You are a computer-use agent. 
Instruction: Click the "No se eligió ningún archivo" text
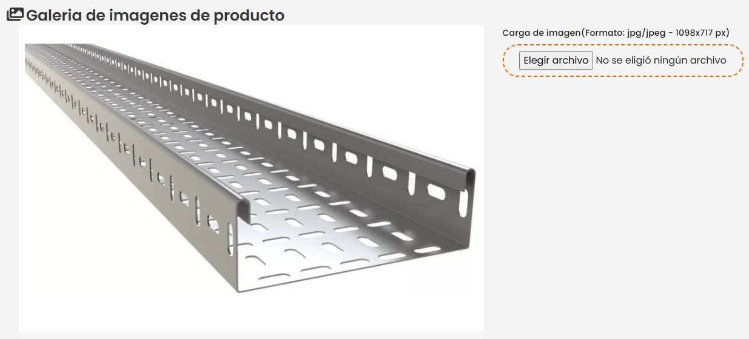(x=660, y=61)
